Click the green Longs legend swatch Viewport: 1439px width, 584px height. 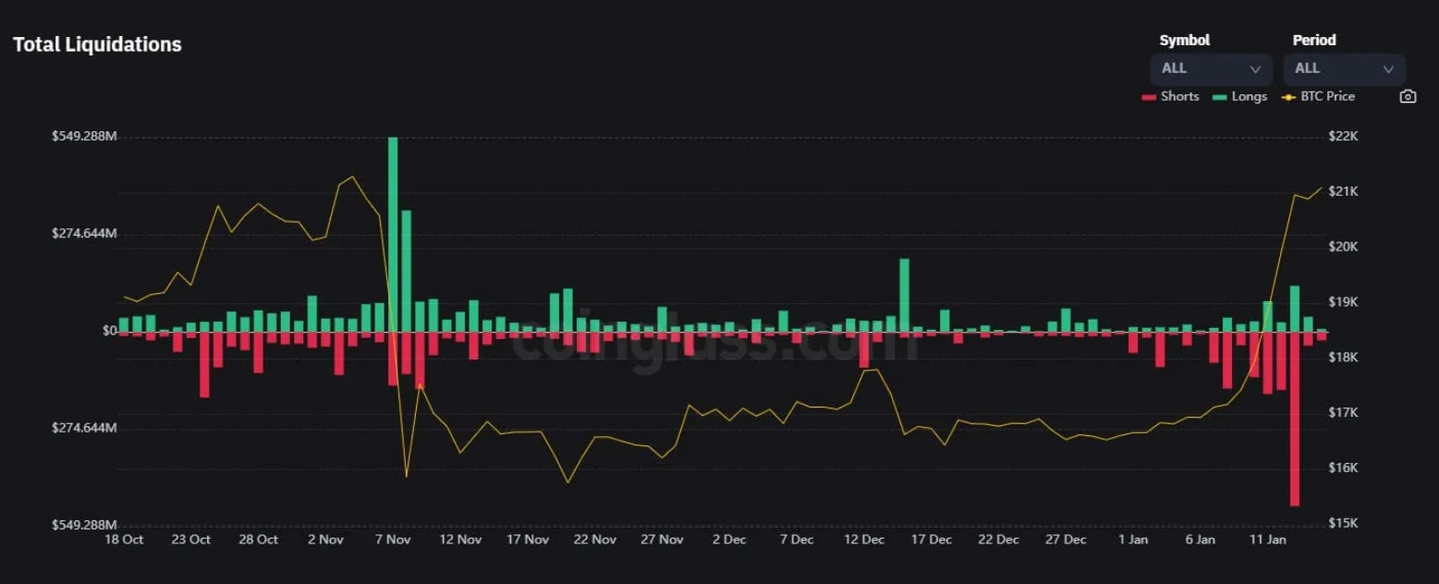coord(1219,97)
